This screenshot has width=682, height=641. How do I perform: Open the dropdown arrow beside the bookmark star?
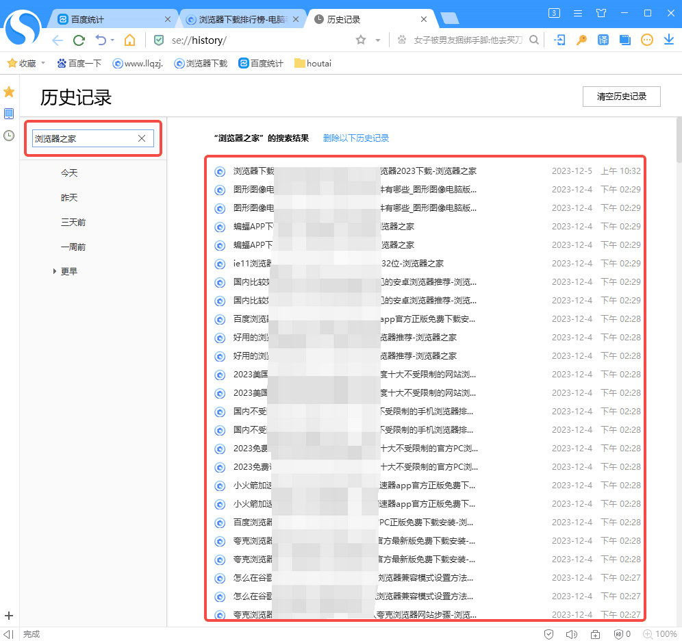tap(378, 40)
